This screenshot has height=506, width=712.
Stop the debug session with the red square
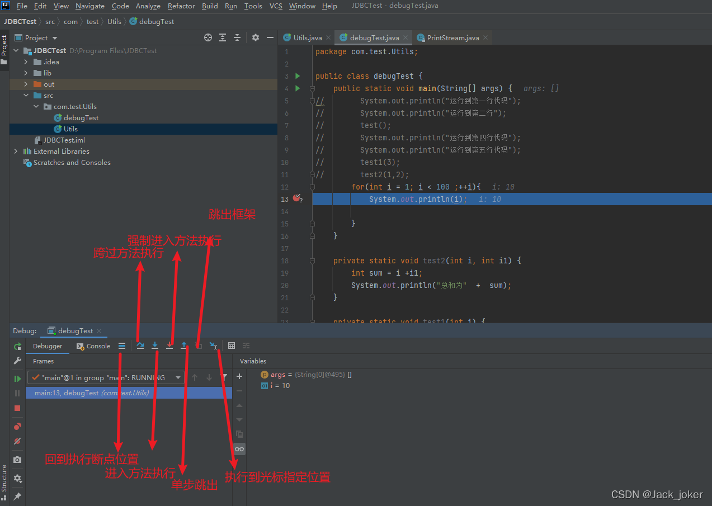[17, 408]
